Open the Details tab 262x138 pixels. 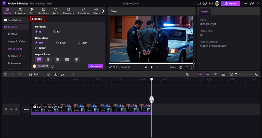[204, 11]
